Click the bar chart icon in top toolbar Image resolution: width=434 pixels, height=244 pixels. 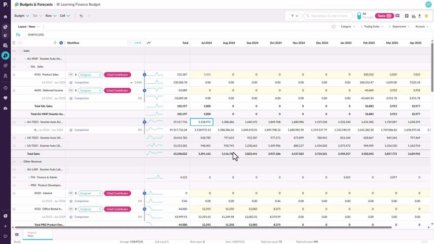tap(413, 16)
